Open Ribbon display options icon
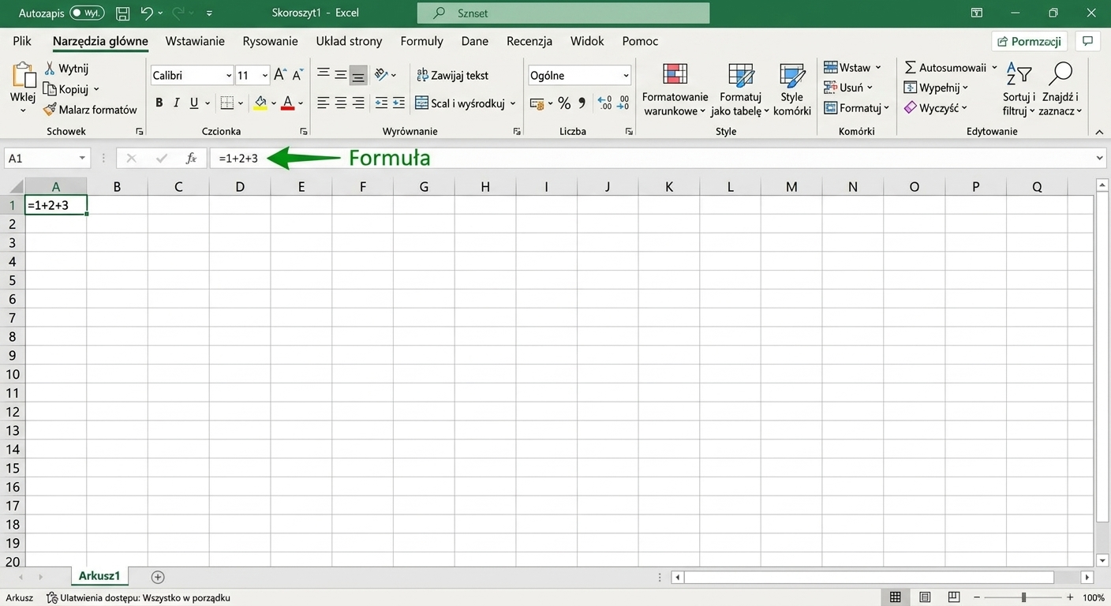This screenshot has width=1111, height=606. (977, 13)
